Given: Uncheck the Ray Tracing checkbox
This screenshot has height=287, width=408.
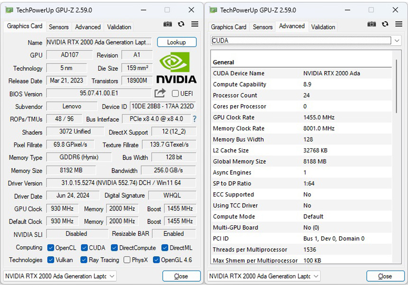Looking at the screenshot, I should coord(83,260).
